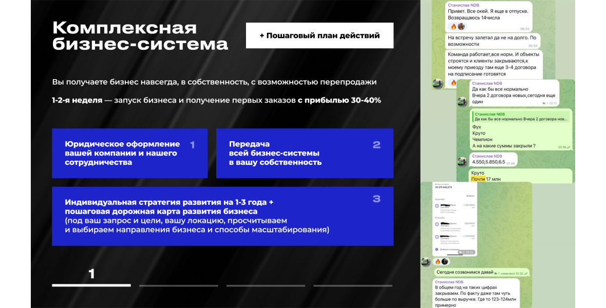
Task: Tap fire reaction under 'Привет. Все окей' message
Action: pyautogui.click(x=453, y=27)
